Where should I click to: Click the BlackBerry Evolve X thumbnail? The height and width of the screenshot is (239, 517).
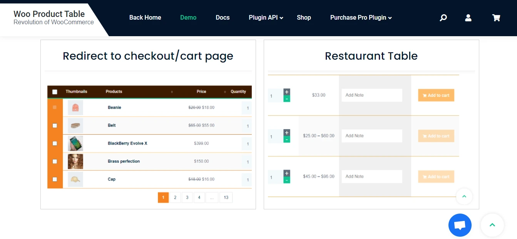pos(75,144)
